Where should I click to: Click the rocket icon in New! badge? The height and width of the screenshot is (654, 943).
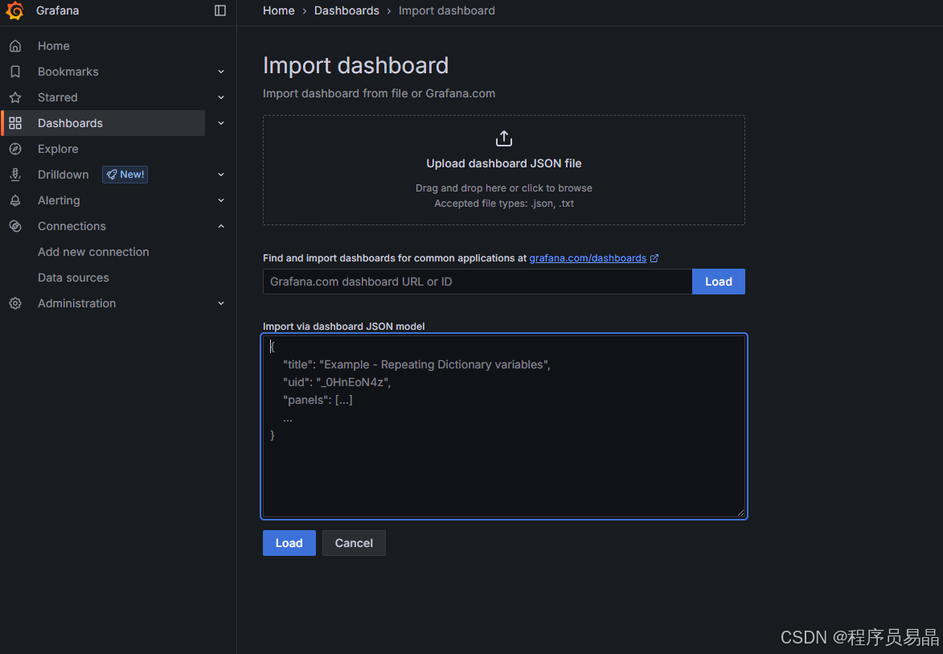111,175
